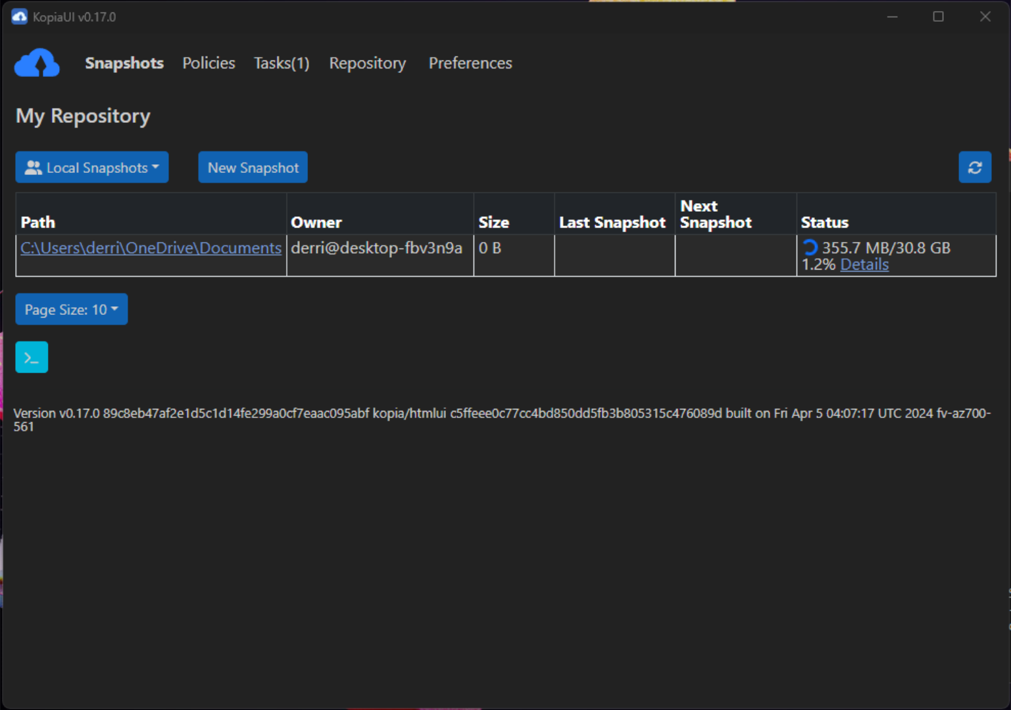
Task: Click the KopiaUI title bar app icon
Action: point(19,17)
